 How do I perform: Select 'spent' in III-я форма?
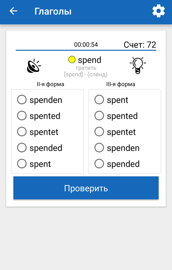pyautogui.click(x=111, y=100)
